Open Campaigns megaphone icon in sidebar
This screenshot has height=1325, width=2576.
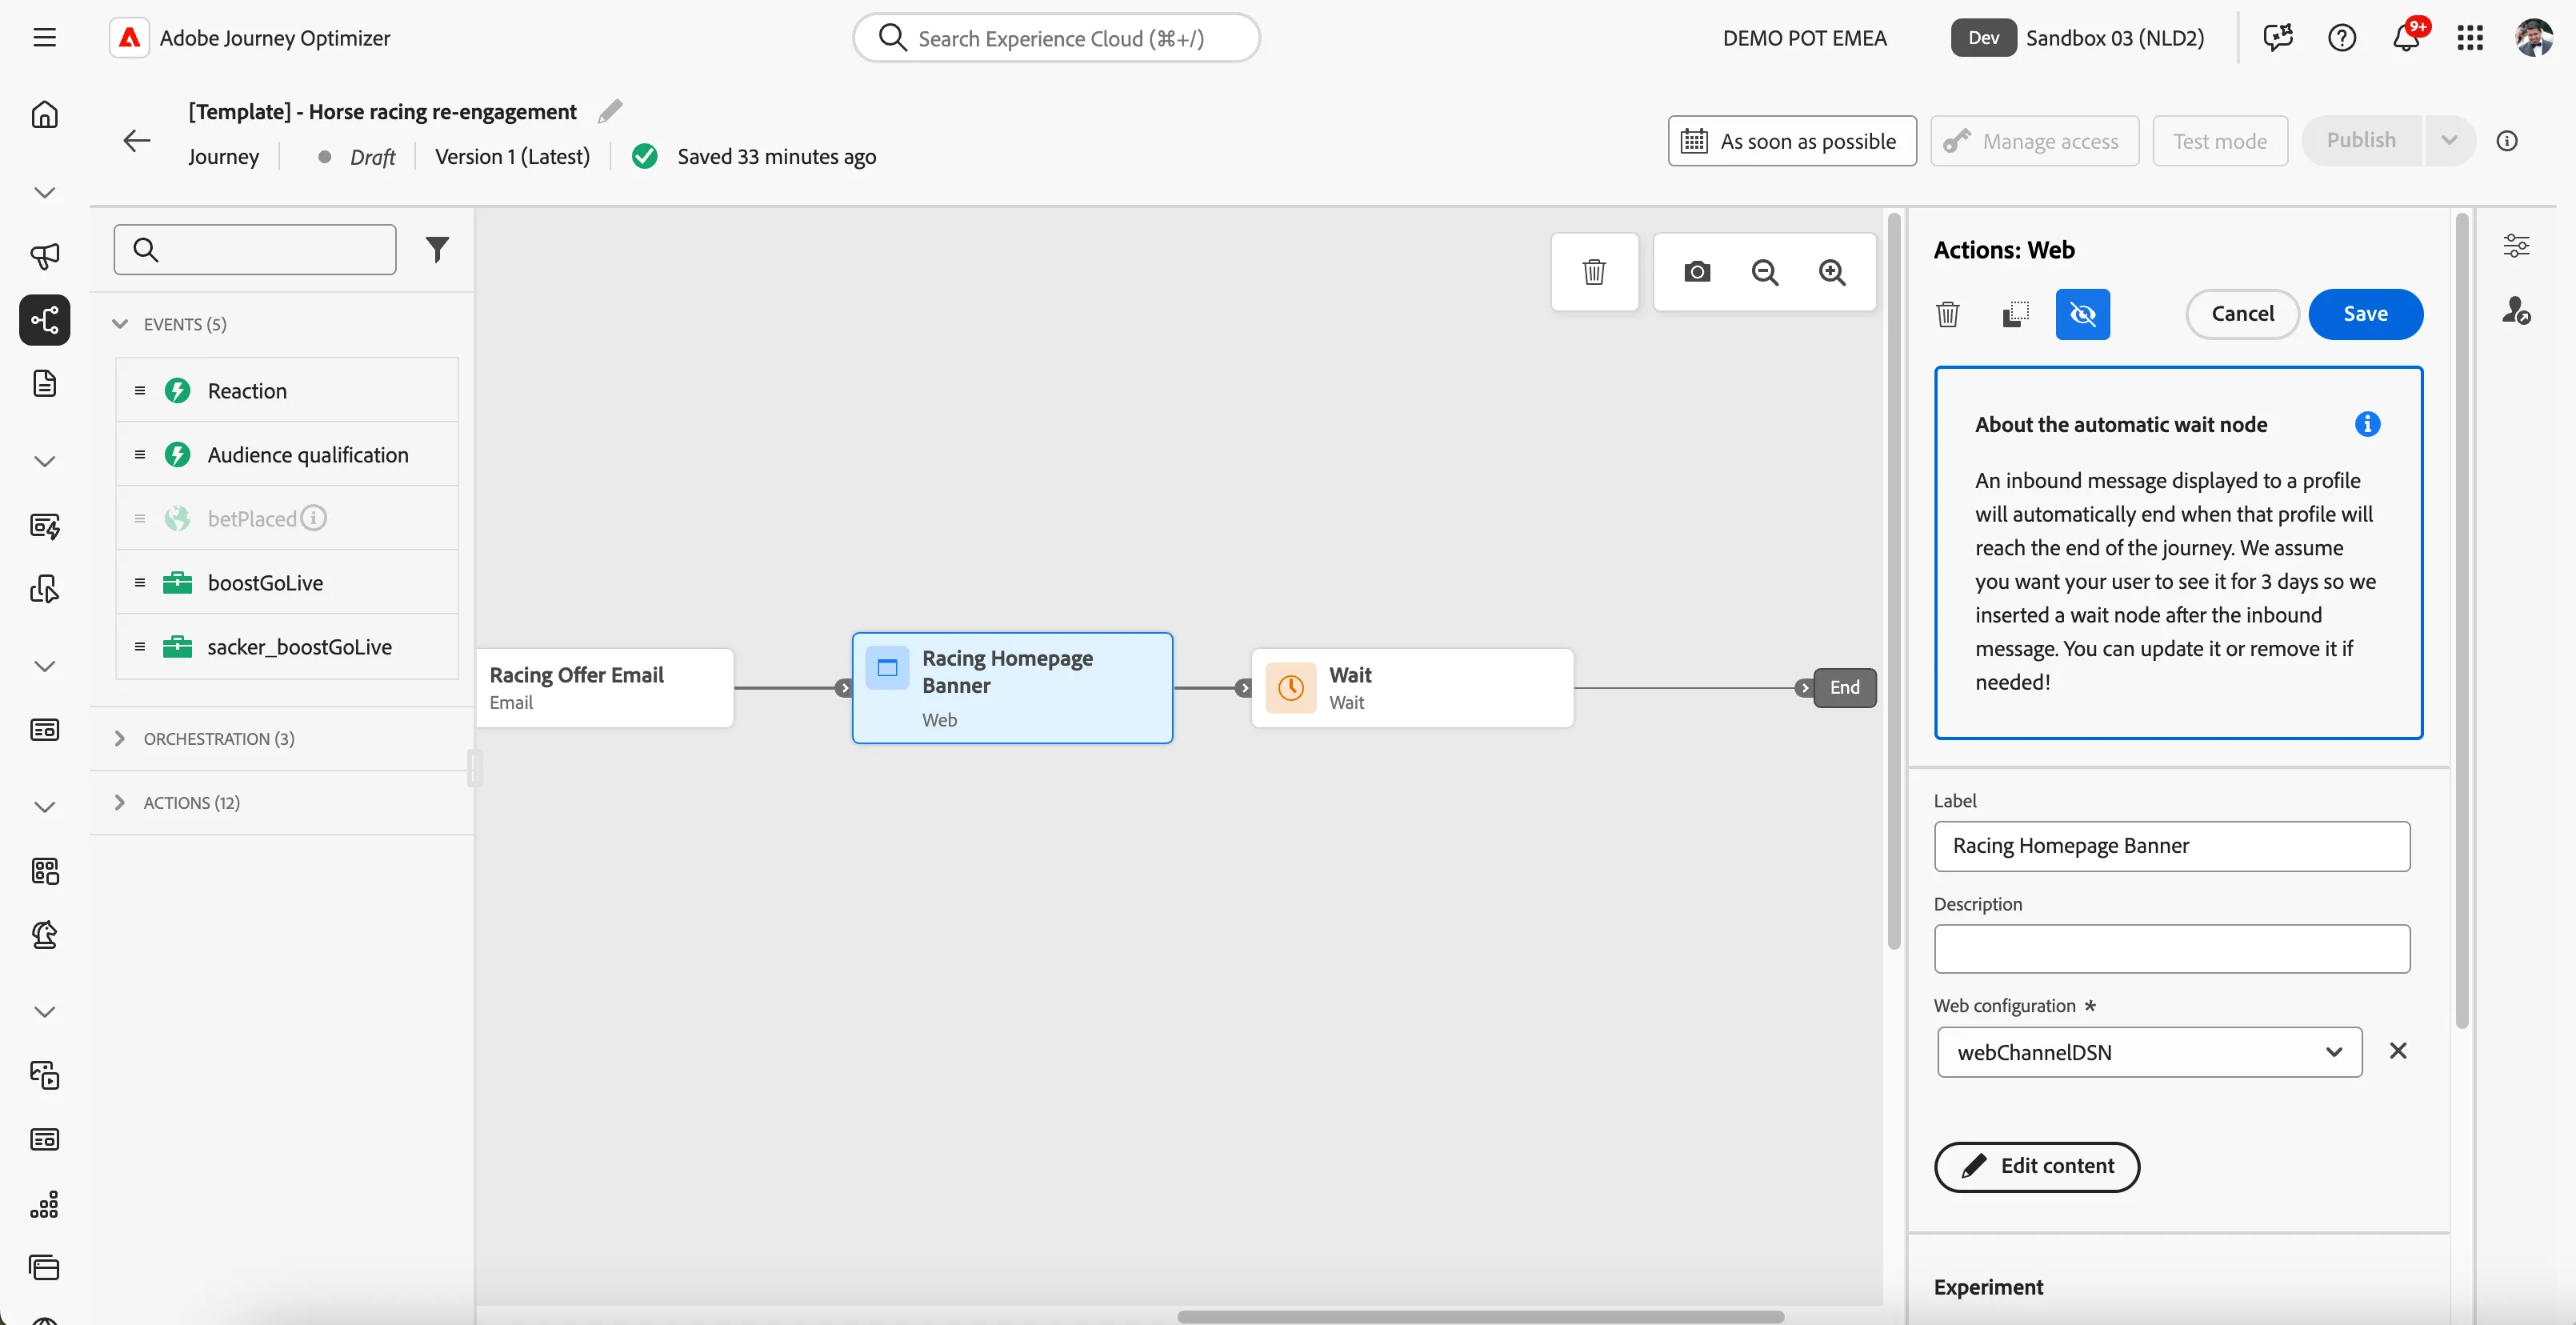click(x=44, y=256)
